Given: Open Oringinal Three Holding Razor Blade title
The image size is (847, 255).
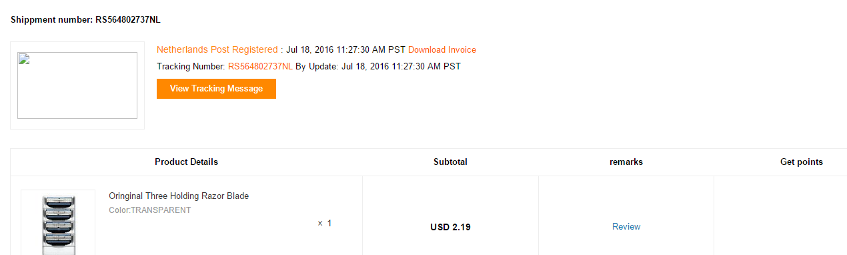Looking at the screenshot, I should coord(179,196).
